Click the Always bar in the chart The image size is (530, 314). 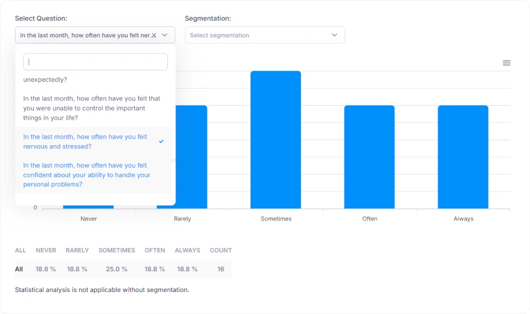click(x=463, y=157)
